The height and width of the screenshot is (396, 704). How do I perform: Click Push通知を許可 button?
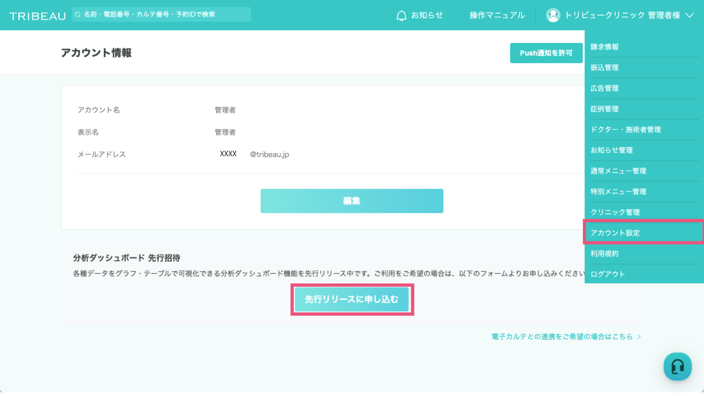click(546, 53)
